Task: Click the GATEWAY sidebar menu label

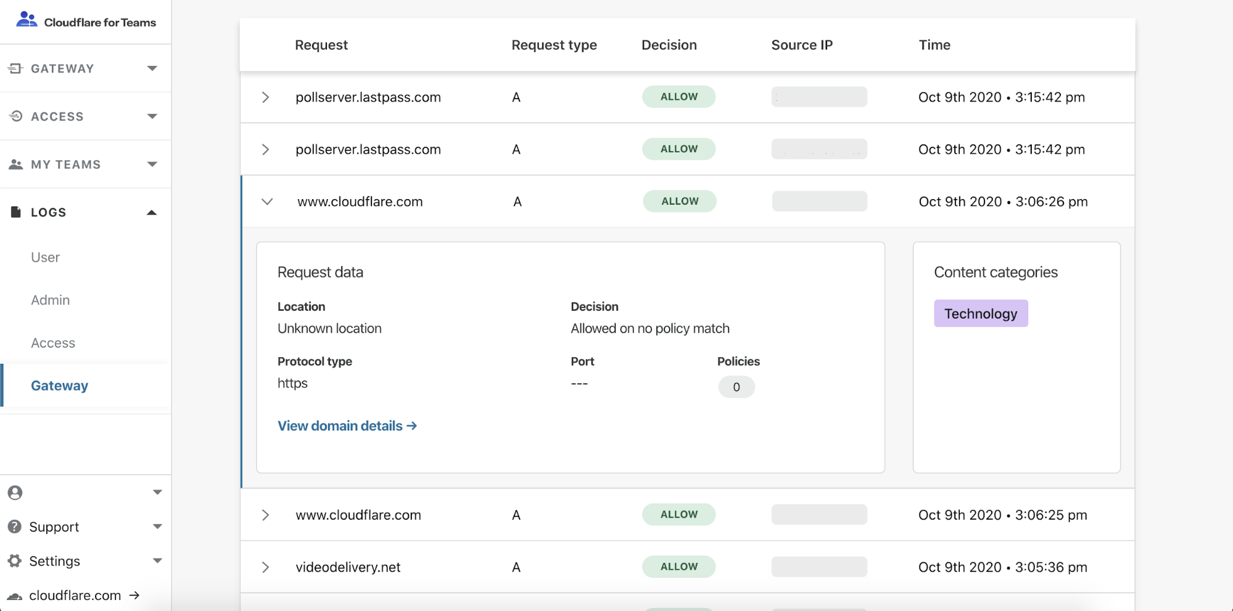Action: coord(62,68)
